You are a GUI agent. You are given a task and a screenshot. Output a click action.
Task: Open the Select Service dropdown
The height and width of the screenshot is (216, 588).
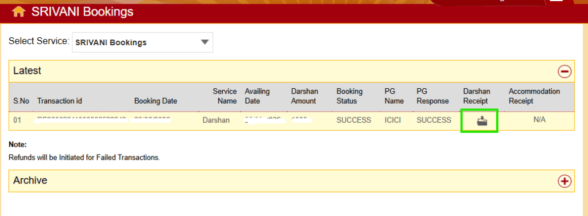[142, 42]
